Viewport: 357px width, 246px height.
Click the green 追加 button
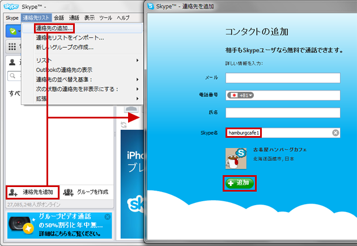pos(240,183)
